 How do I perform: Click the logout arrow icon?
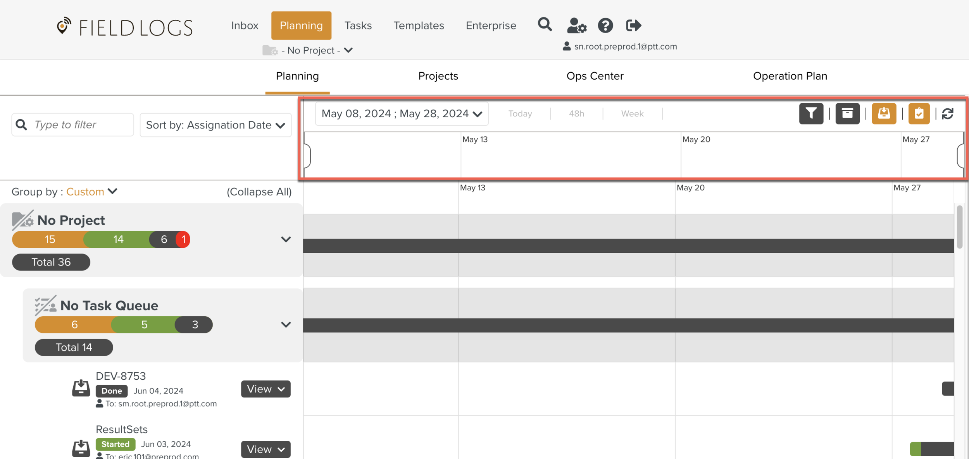633,26
